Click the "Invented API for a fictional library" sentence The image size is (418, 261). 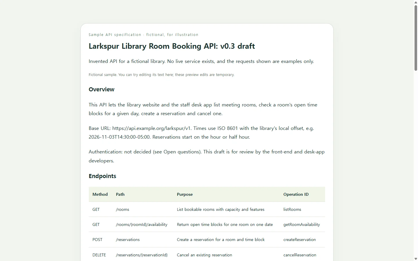point(201,61)
